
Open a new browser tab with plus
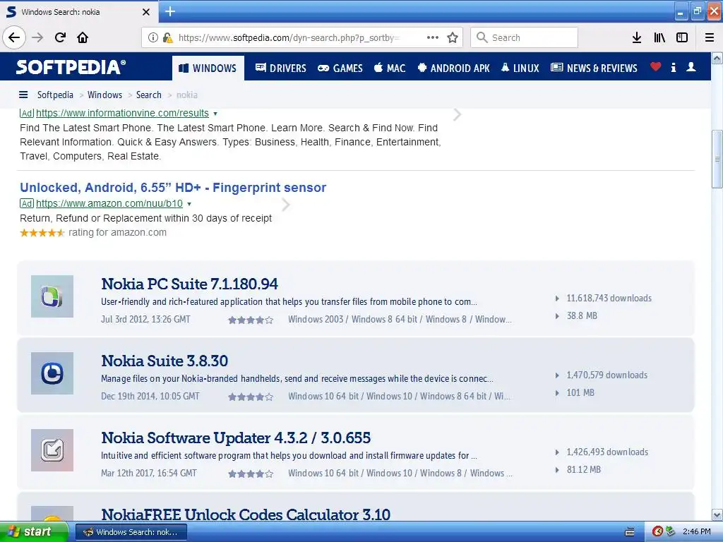click(169, 11)
